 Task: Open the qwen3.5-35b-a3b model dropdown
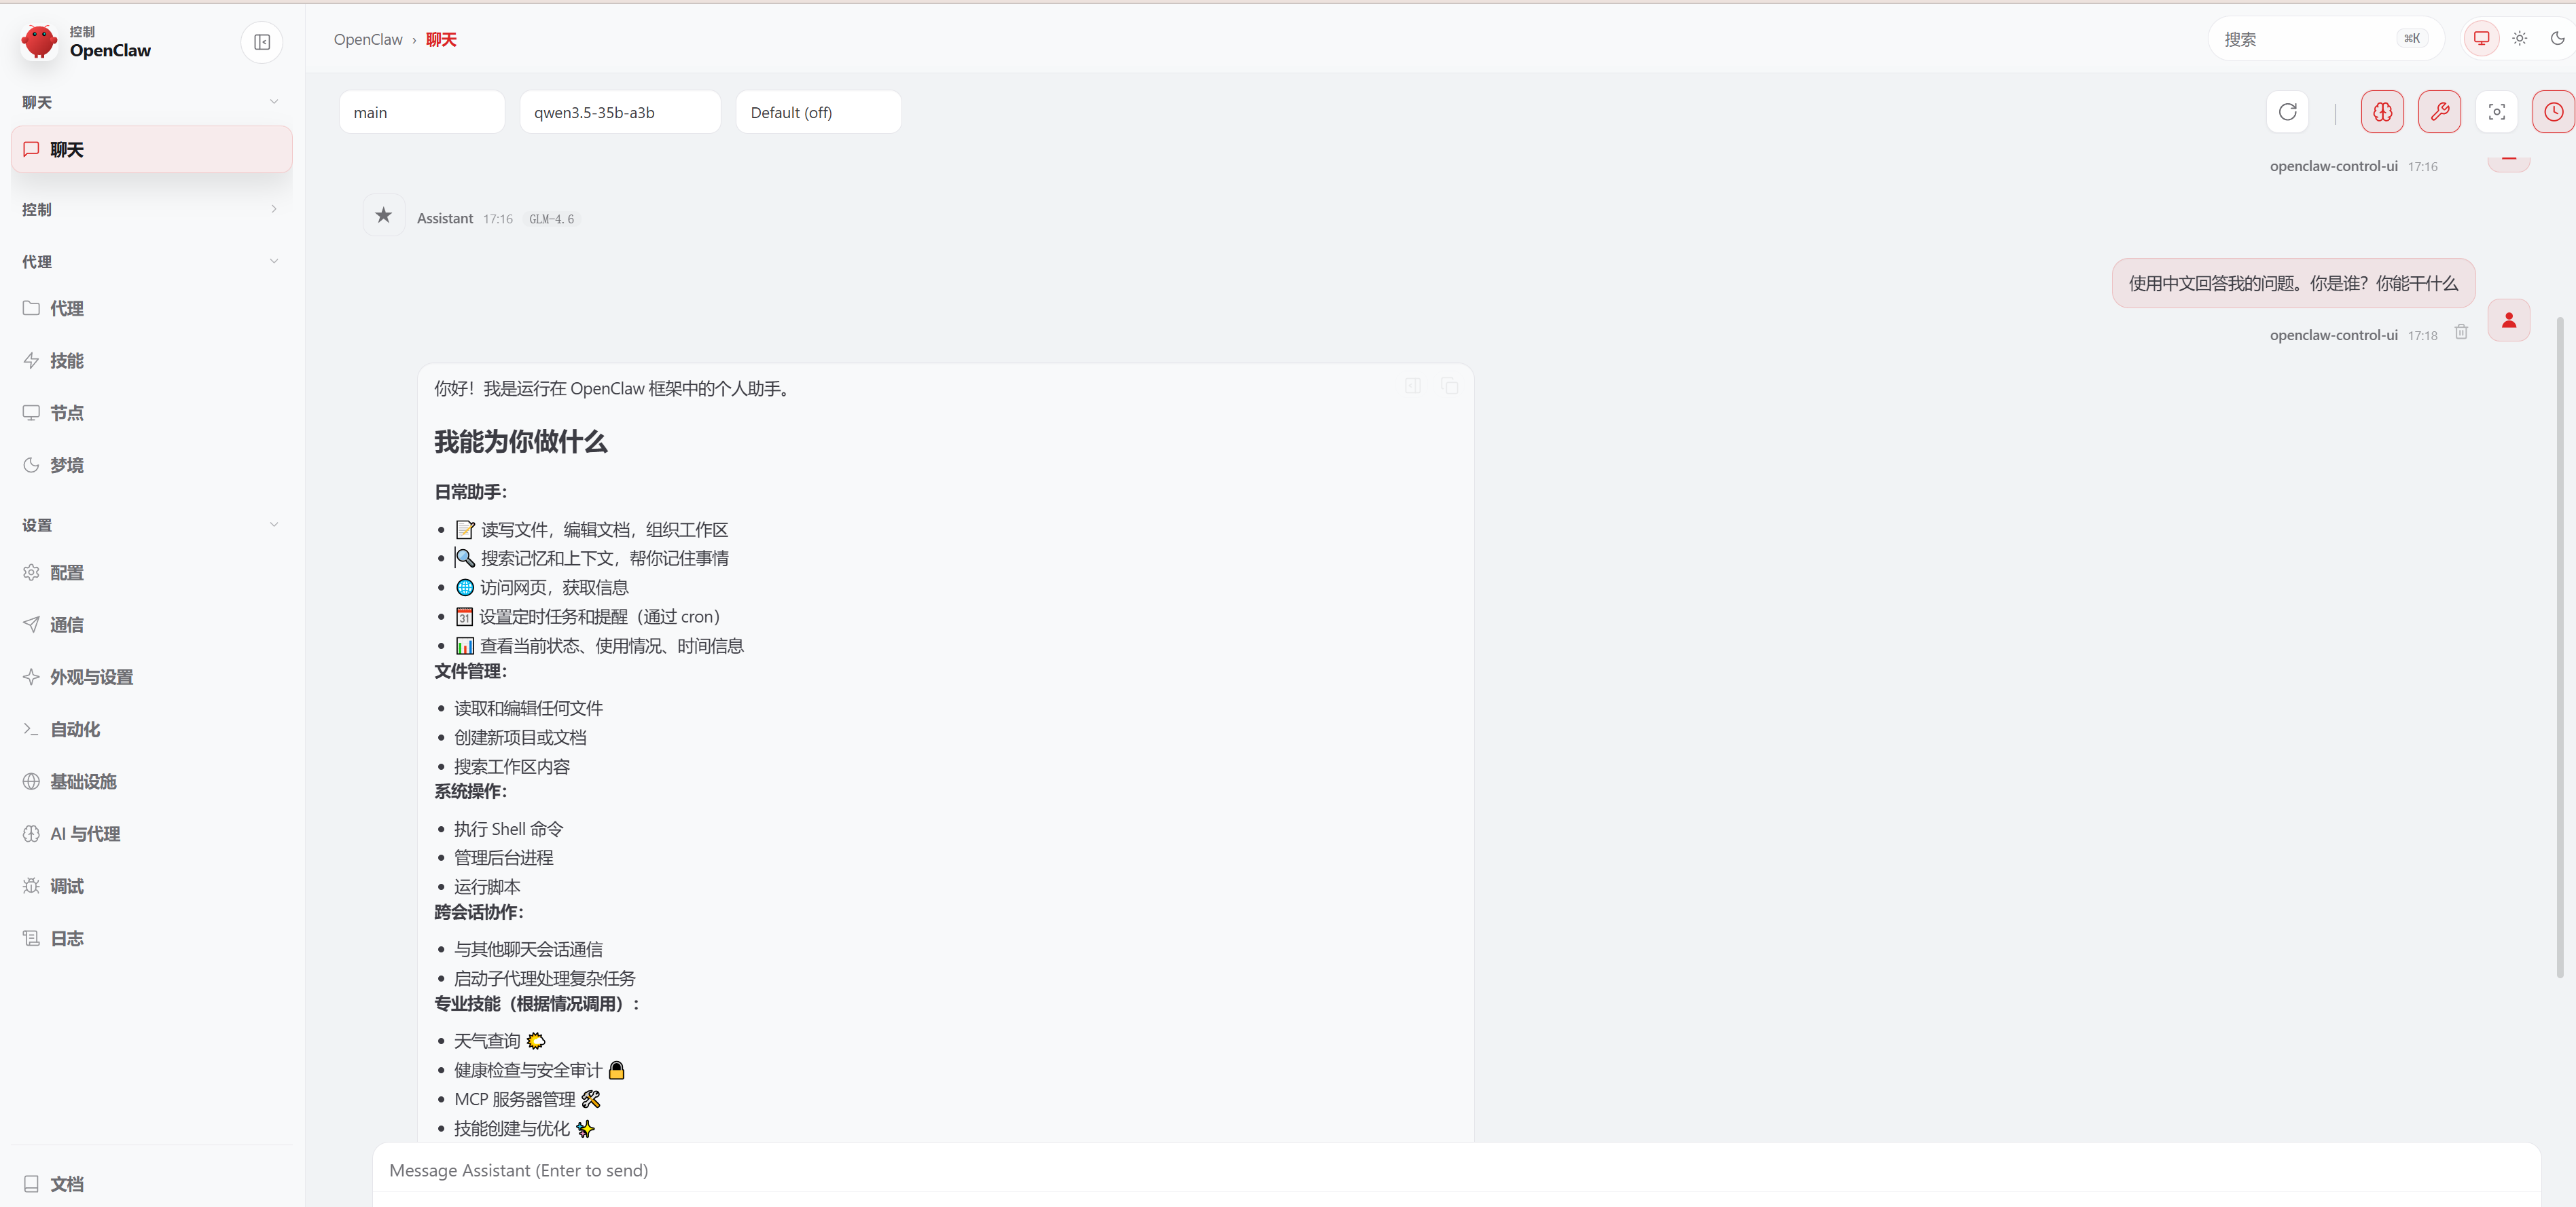coord(620,112)
